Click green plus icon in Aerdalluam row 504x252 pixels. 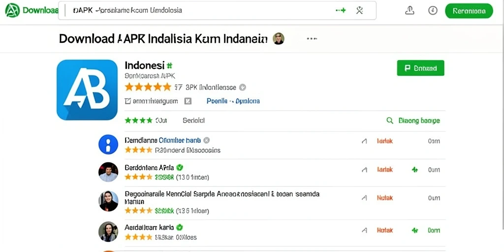coord(415,230)
